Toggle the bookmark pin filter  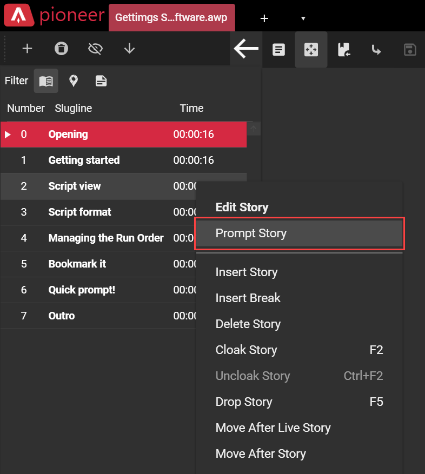(x=74, y=81)
